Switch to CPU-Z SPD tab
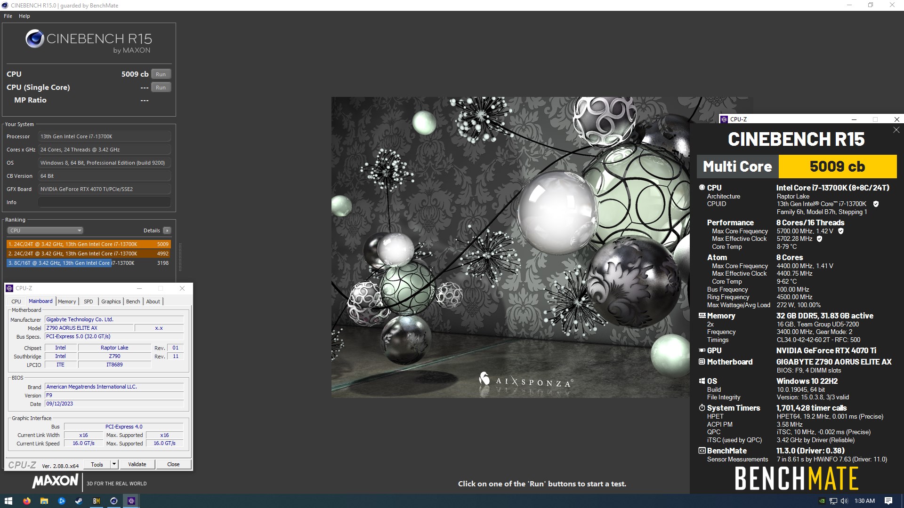The width and height of the screenshot is (904, 508). tap(89, 302)
